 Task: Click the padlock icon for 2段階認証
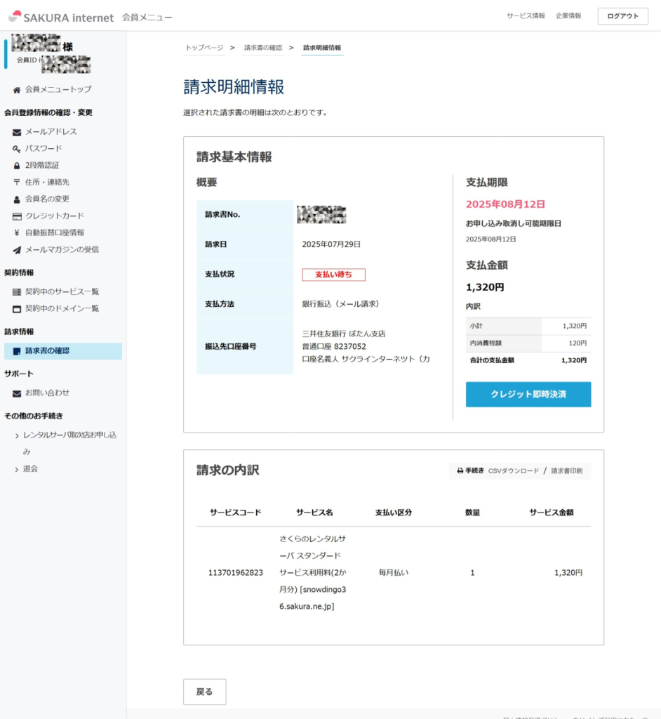pyautogui.click(x=17, y=166)
